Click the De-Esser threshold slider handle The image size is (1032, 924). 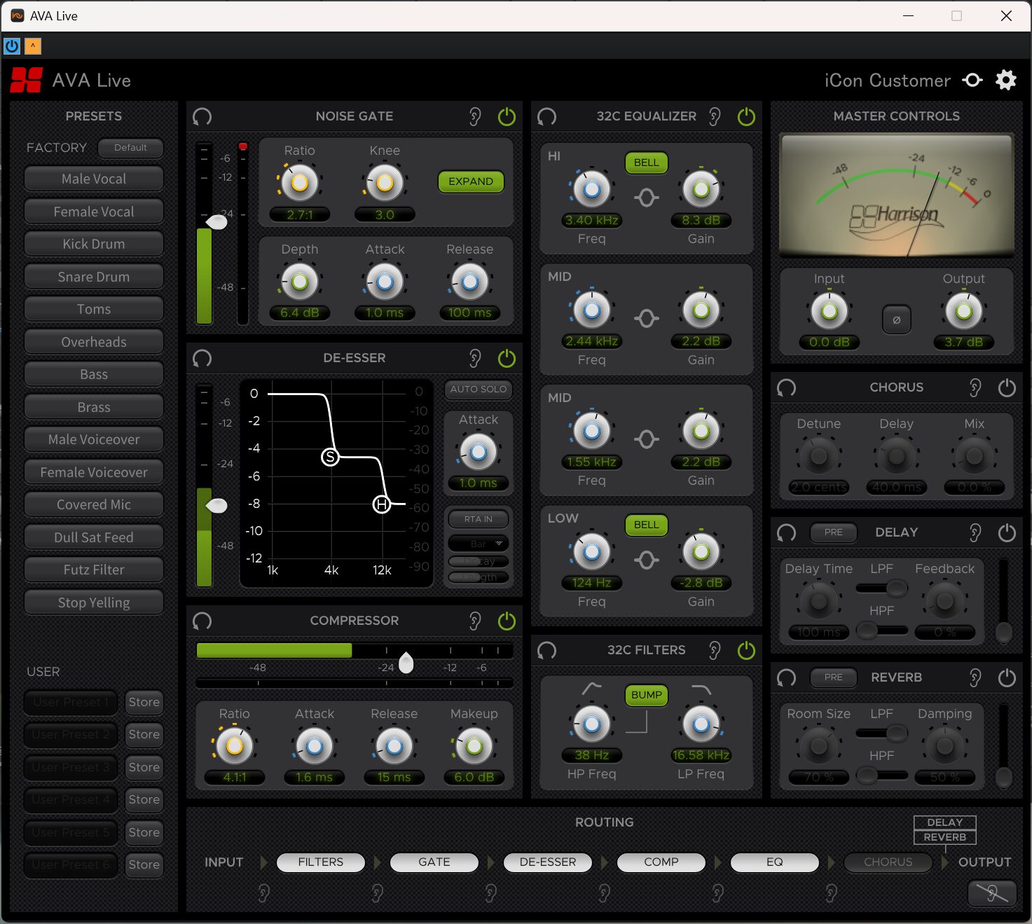216,505
